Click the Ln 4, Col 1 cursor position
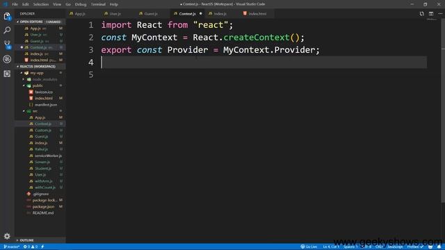This screenshot has width=445, height=250. [x=331, y=247]
